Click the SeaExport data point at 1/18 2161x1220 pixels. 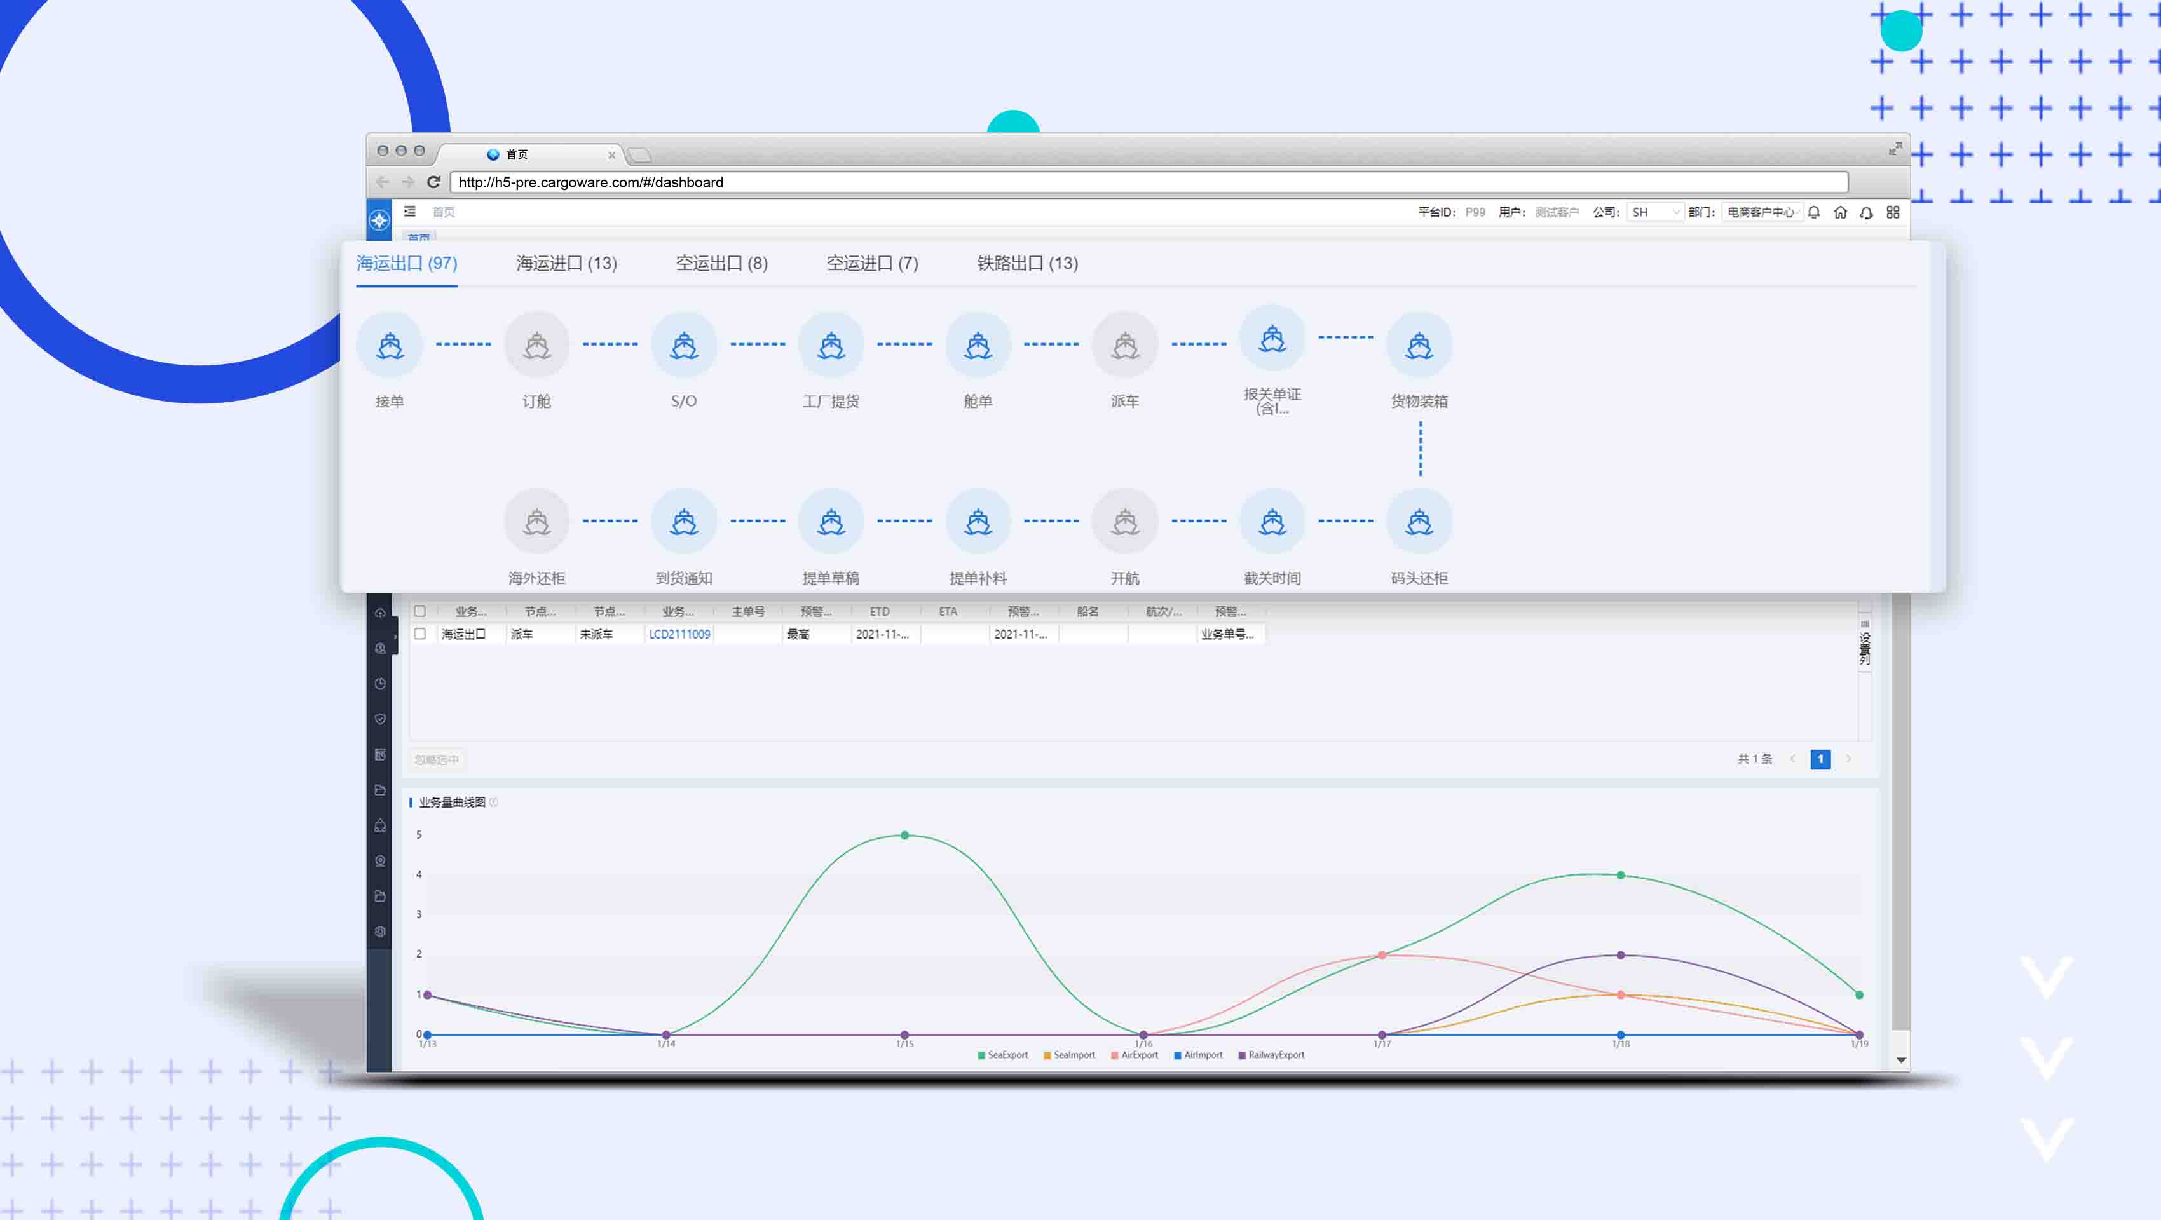coord(1621,874)
